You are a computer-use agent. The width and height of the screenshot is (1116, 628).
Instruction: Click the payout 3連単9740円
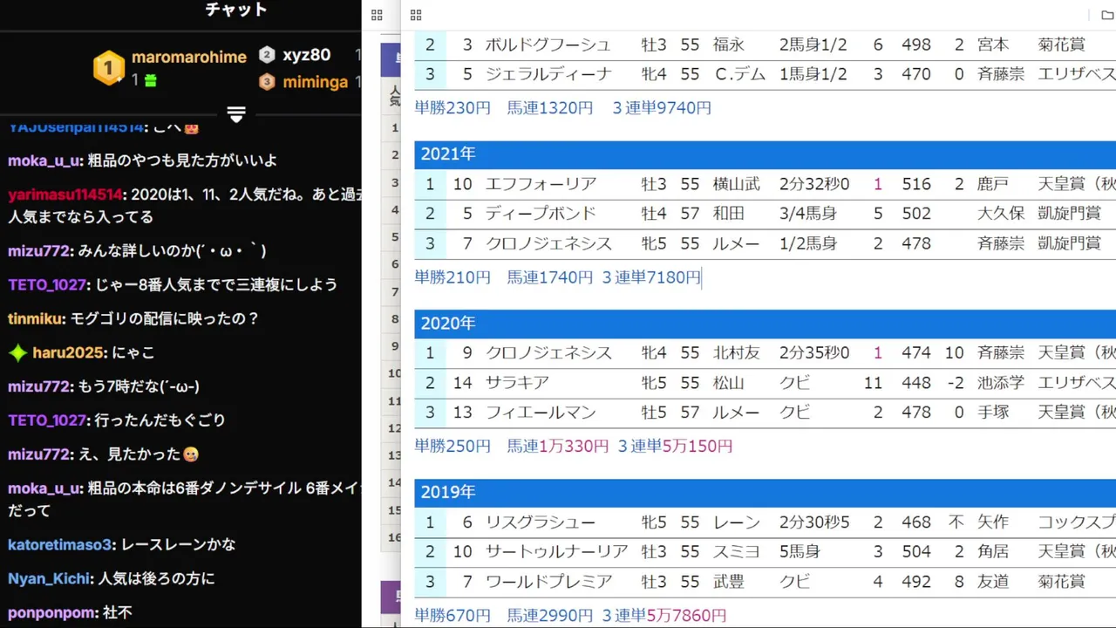pos(662,108)
